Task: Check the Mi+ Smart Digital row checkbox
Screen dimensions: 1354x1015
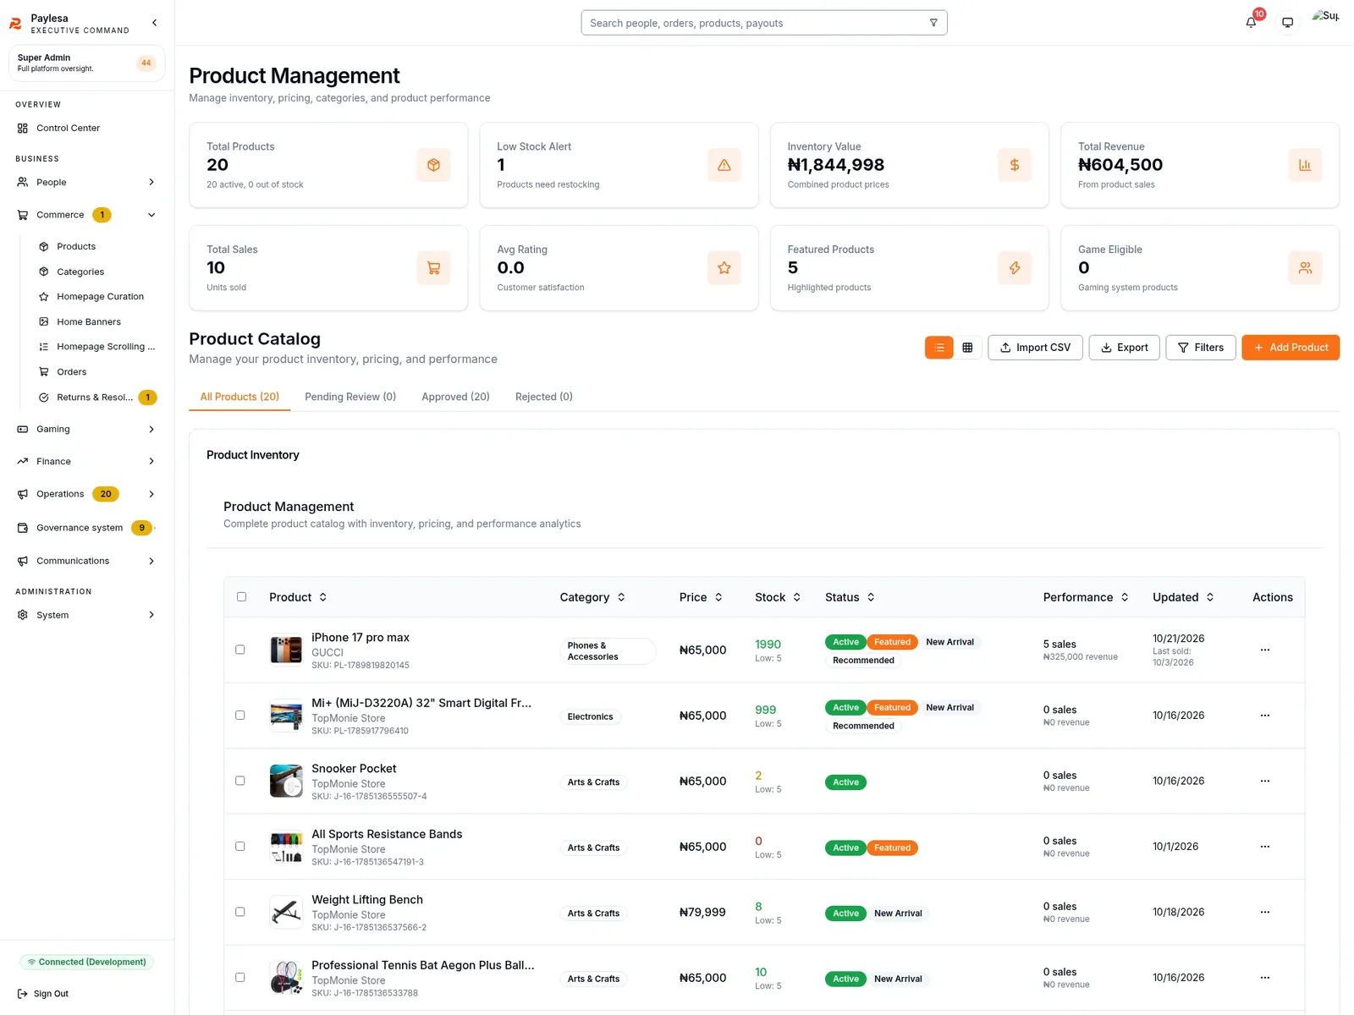Action: pyautogui.click(x=240, y=716)
